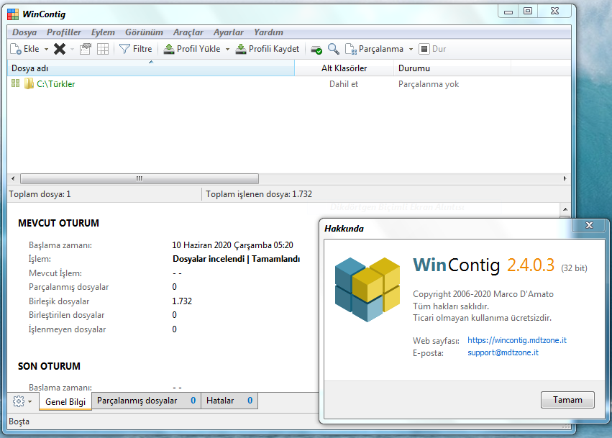Open the Profiller menu
612x438 pixels.
(64, 32)
